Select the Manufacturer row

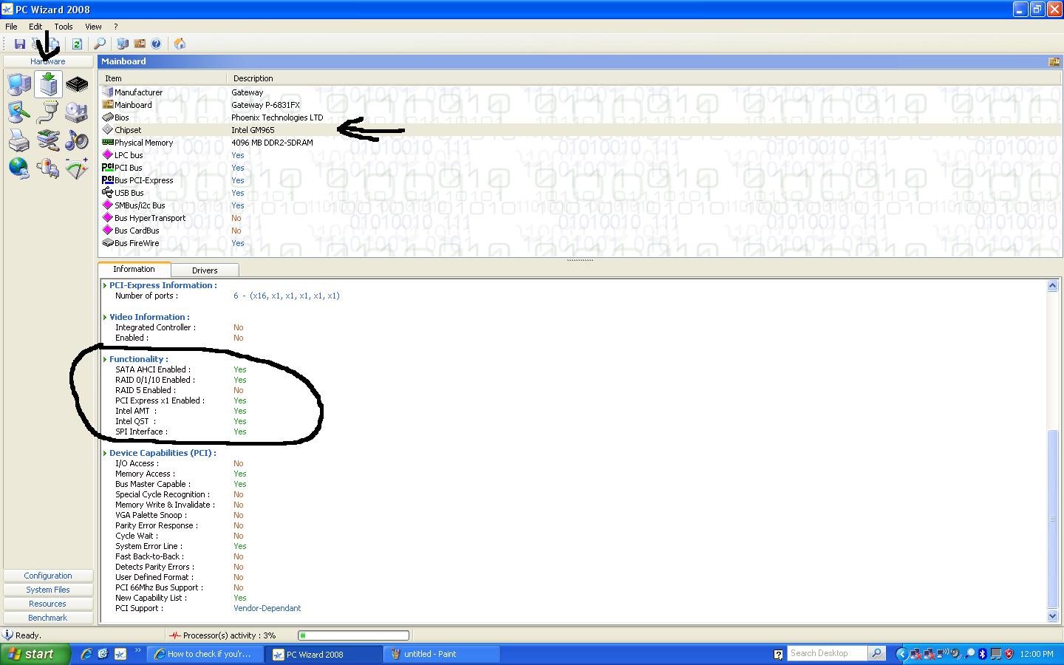[580, 92]
